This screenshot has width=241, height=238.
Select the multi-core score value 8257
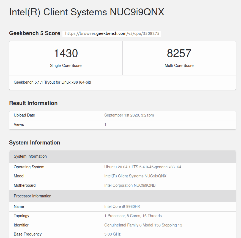(x=179, y=53)
